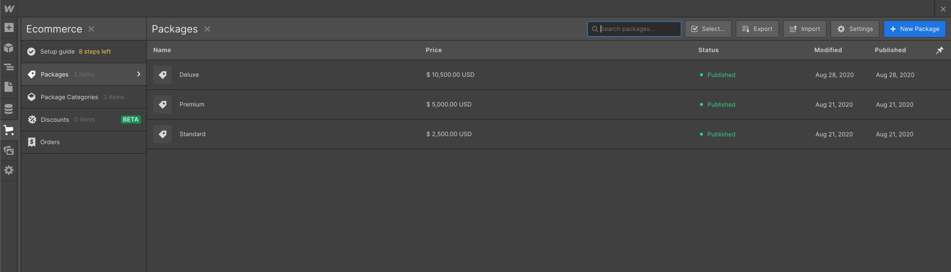
Task: Click the New Package button
Action: 914,29
